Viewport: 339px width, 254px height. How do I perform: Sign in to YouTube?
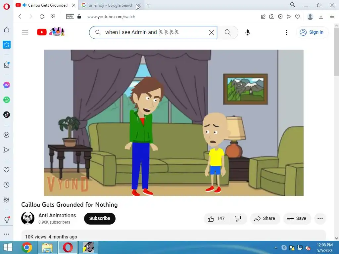pyautogui.click(x=312, y=32)
